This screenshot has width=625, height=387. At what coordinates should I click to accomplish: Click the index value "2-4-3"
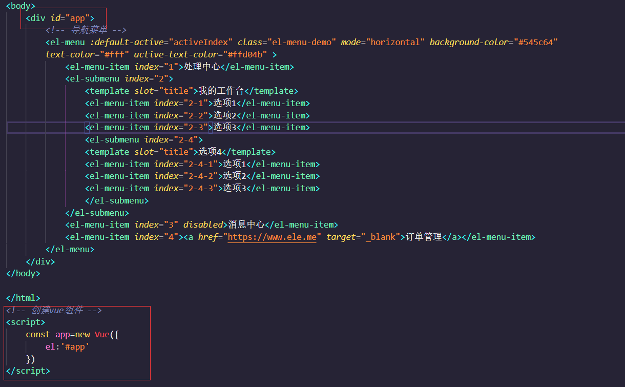click(201, 188)
